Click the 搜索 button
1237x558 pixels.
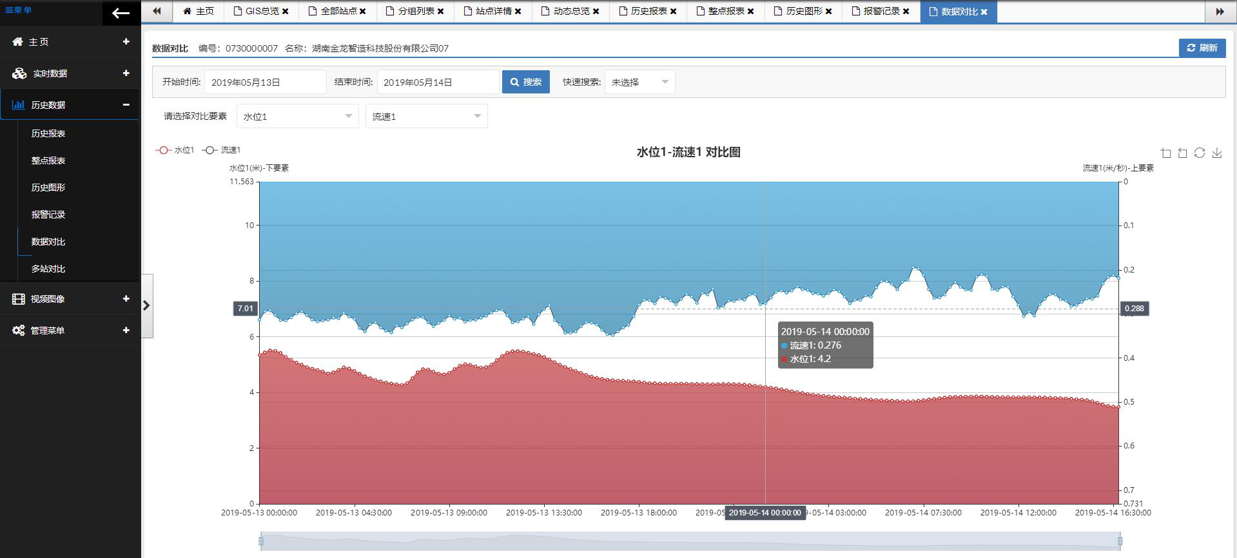tap(525, 82)
